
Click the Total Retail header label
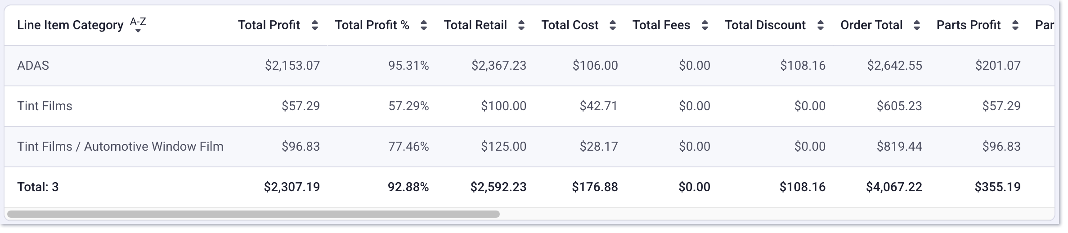[476, 25]
